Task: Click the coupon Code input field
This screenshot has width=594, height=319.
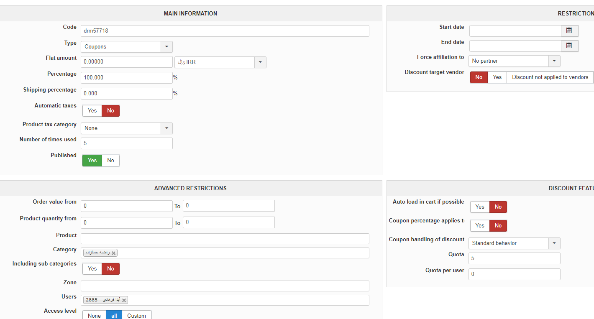Action: 225,31
